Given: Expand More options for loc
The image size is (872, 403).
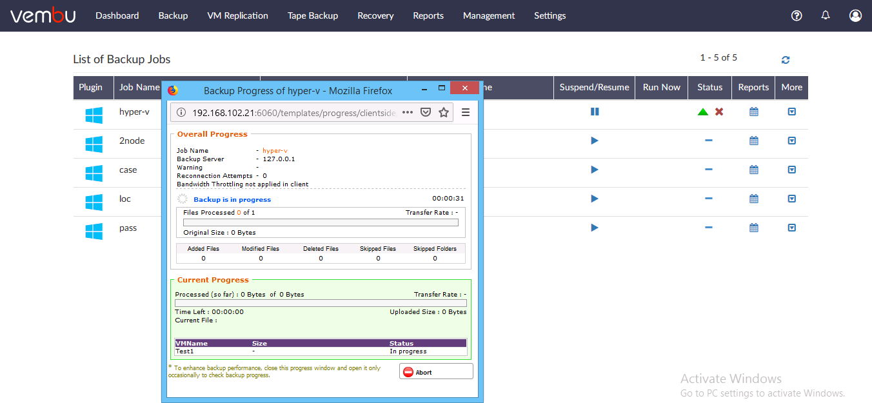Looking at the screenshot, I should [x=792, y=199].
